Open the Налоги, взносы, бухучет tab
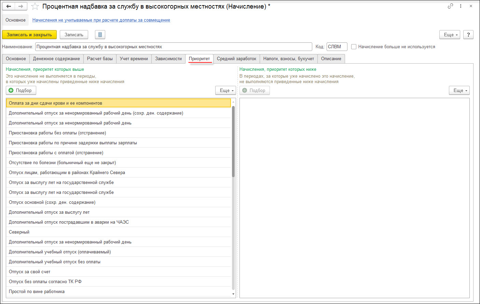The height and width of the screenshot is (304, 480). [289, 59]
